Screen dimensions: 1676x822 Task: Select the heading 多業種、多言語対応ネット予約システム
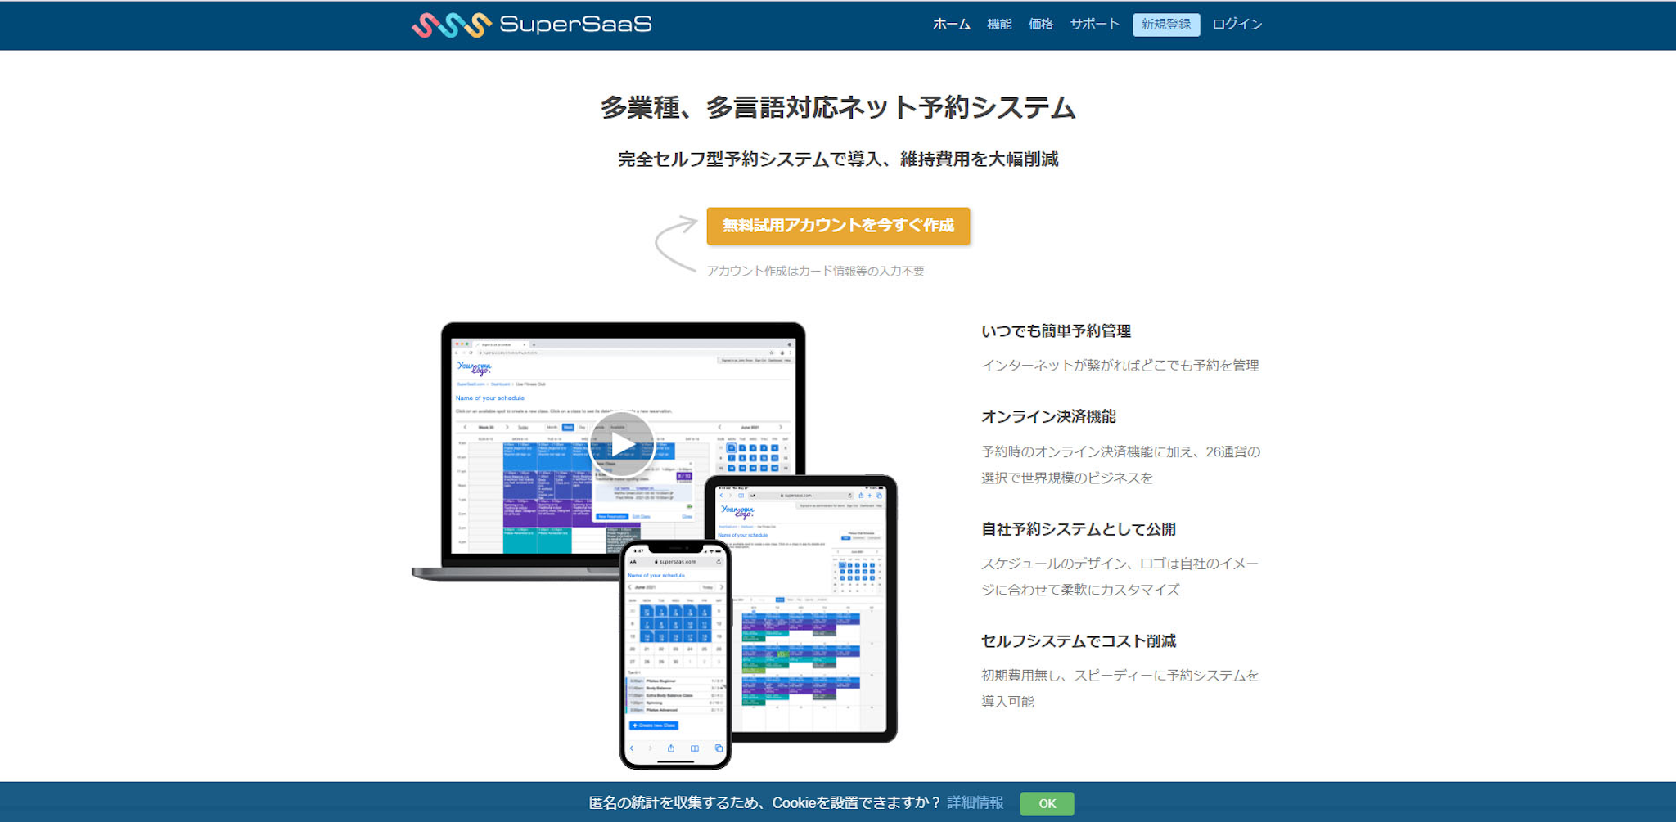click(x=838, y=108)
